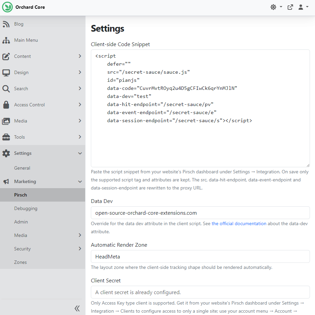Expand the top-level Media chevron
This screenshot has height=315, width=315.
point(80,121)
